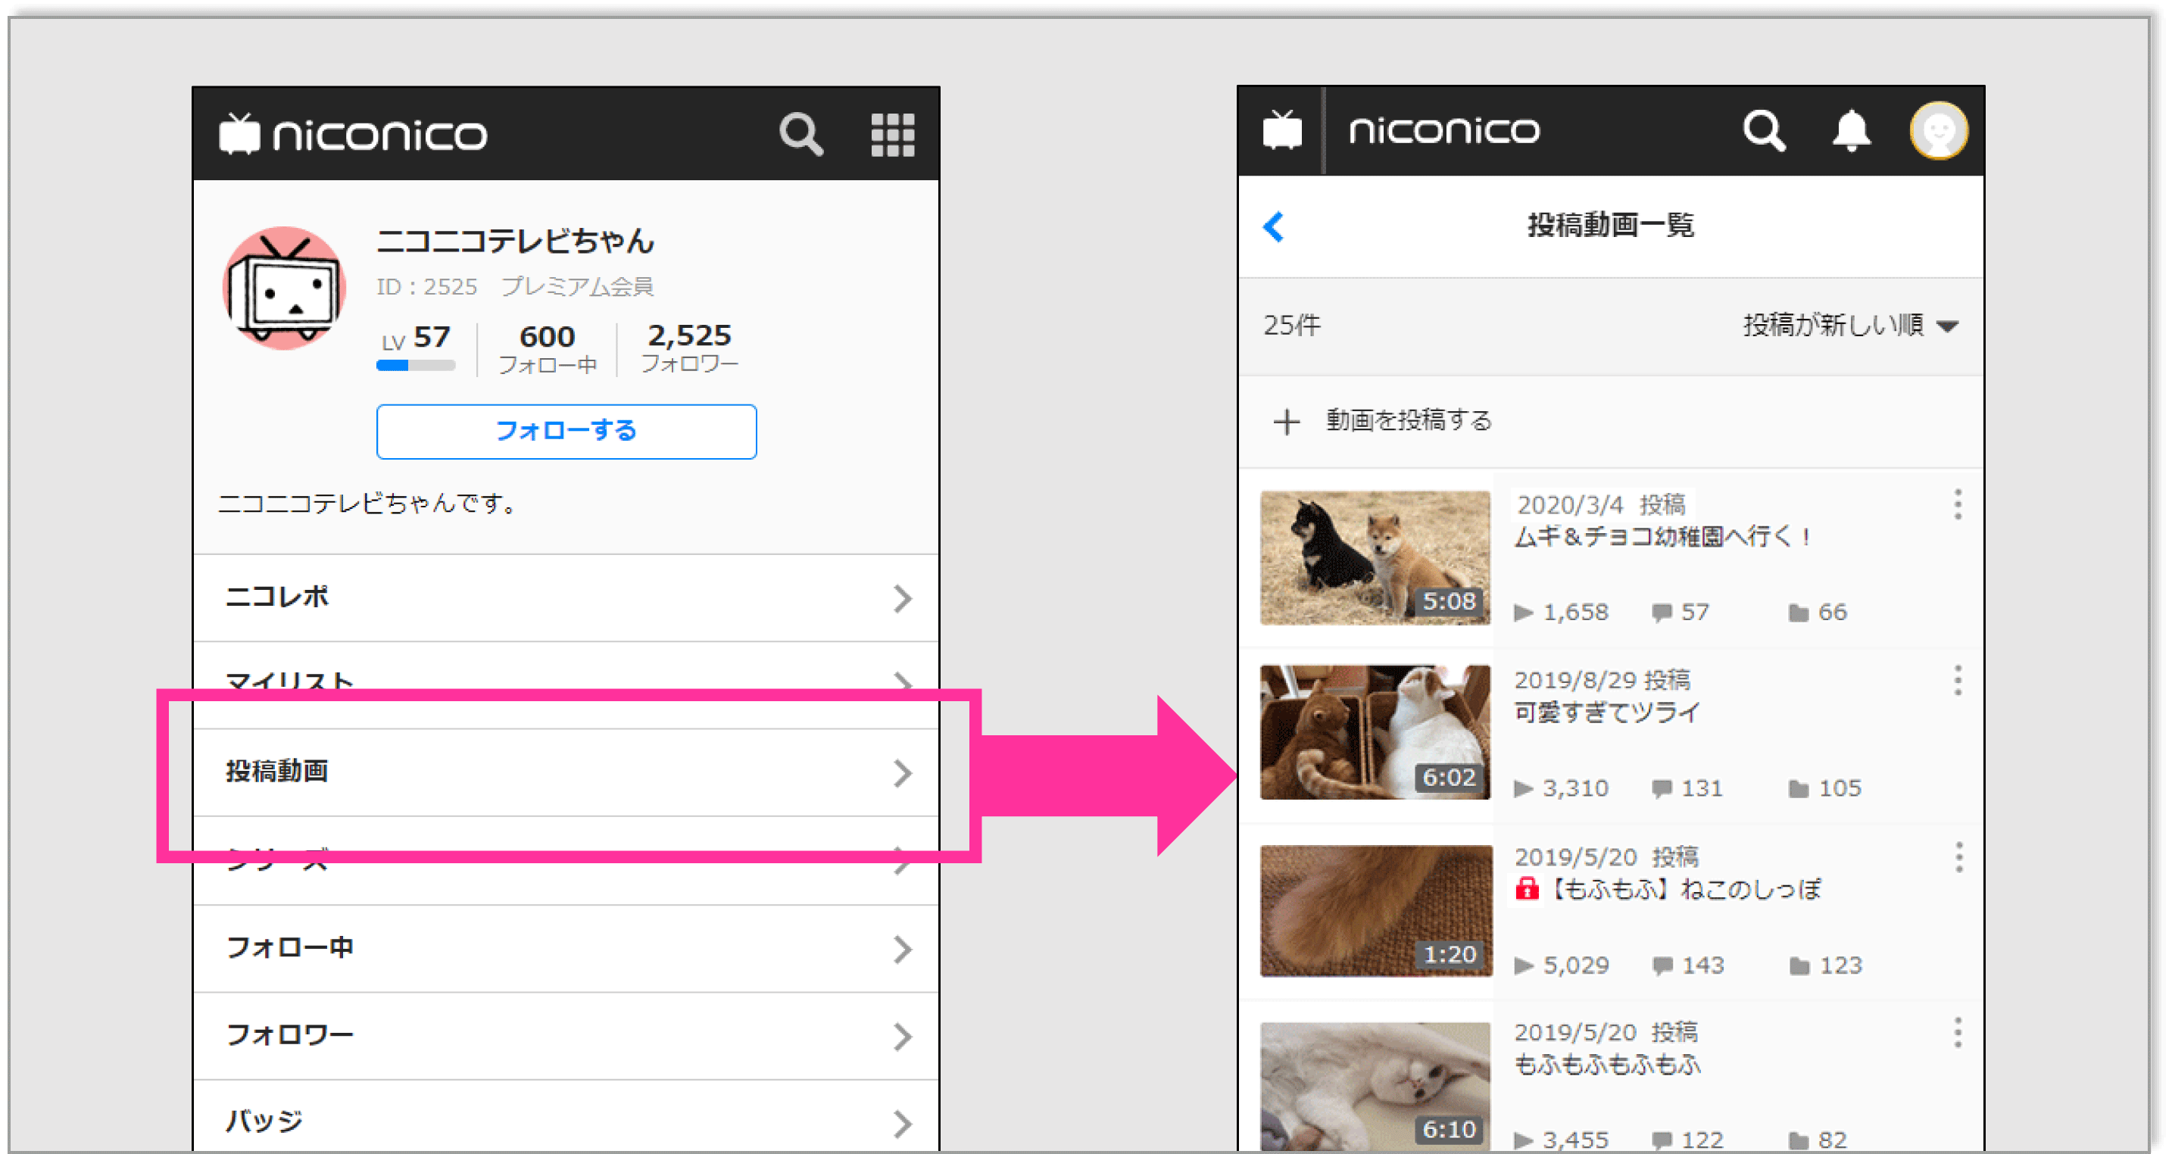Open the grid apps menu icon
The image size is (2172, 1154).
pos(892,135)
